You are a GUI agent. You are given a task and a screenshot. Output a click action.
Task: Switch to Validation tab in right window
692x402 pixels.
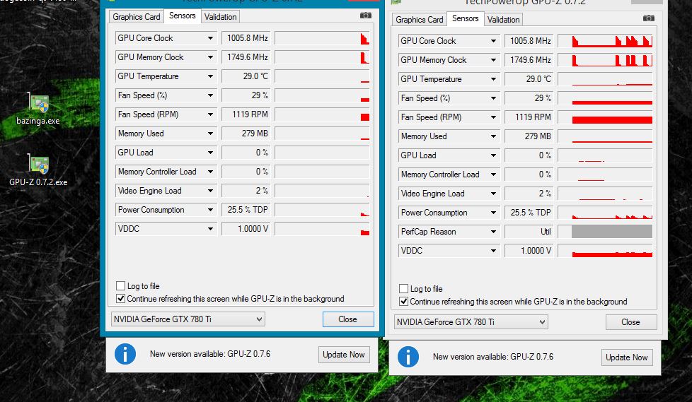point(503,19)
